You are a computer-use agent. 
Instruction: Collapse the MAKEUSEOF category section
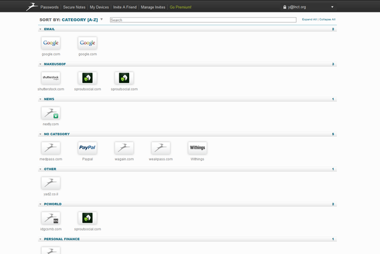pos(40,64)
